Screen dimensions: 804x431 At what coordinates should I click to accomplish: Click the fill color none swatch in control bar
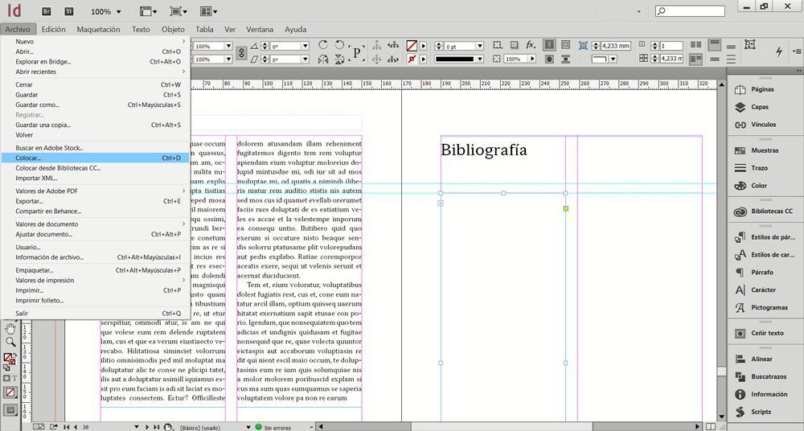[x=412, y=46]
